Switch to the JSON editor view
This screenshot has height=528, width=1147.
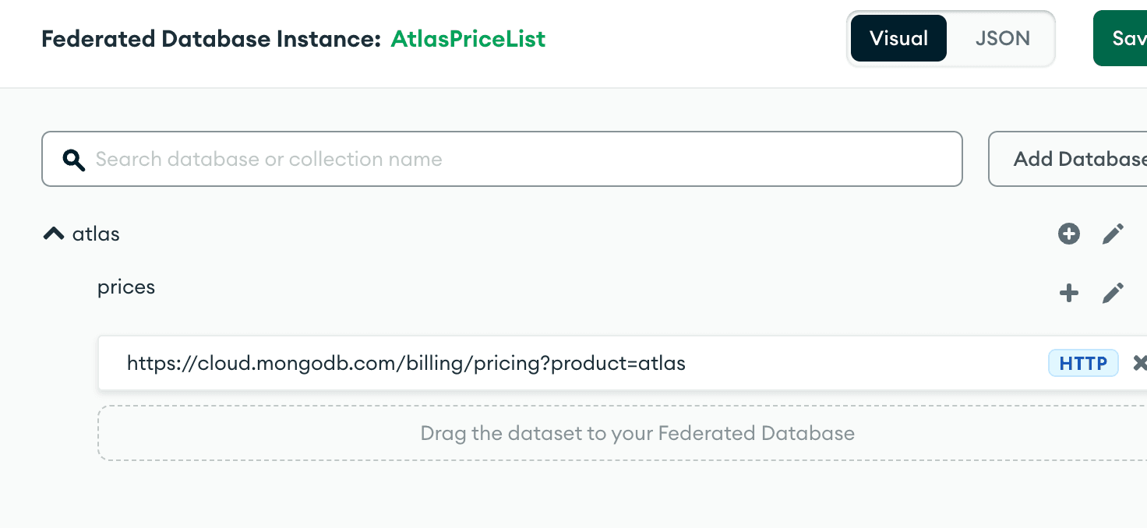click(x=1002, y=38)
